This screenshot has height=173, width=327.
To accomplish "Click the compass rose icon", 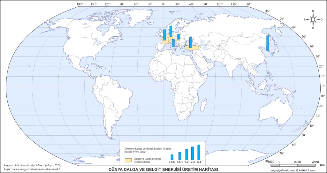I will click(x=313, y=19).
